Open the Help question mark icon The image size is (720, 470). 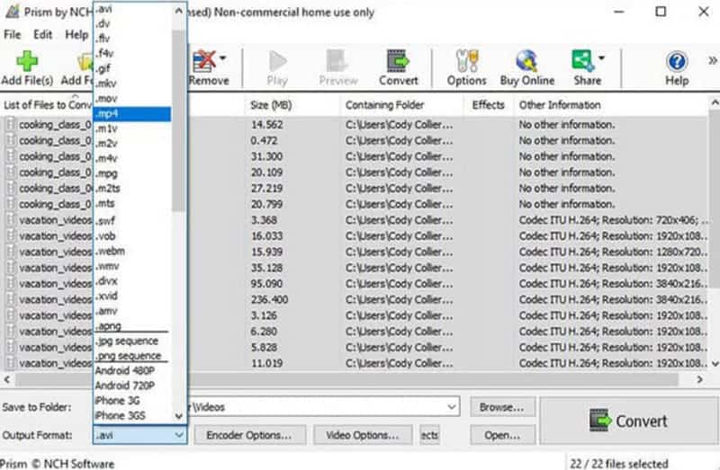tap(677, 61)
